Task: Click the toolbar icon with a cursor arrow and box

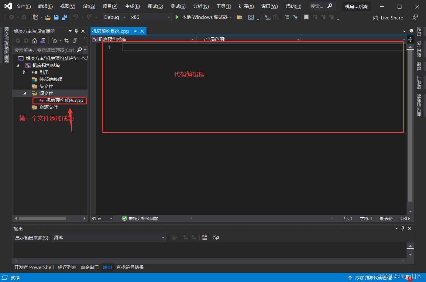Action: pos(267,17)
